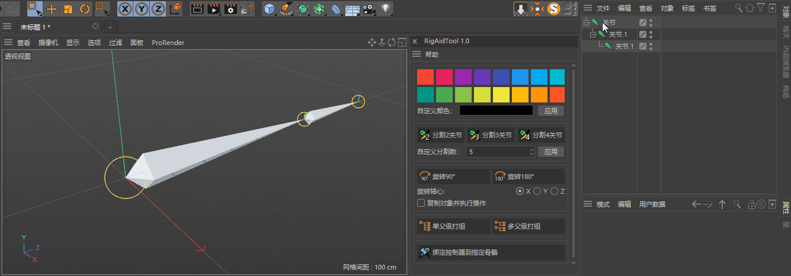Click the light bulb icon

point(386,9)
